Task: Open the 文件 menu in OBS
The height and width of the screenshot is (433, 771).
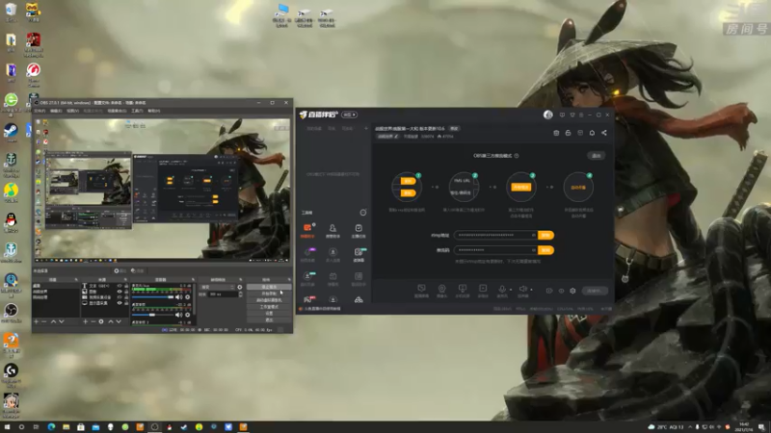Action: [40, 111]
